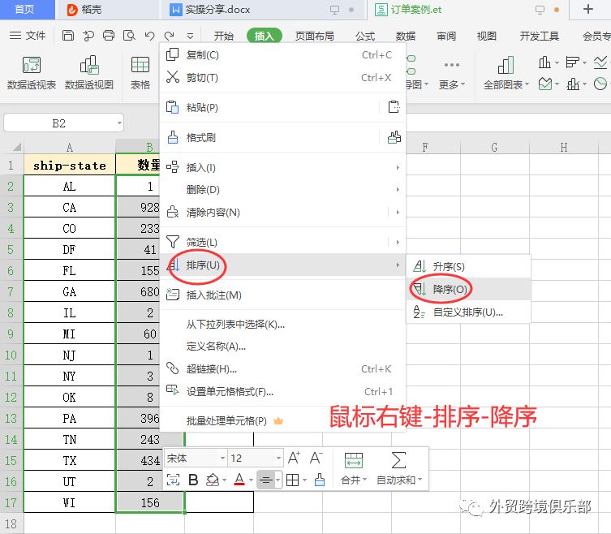Click the font color A in mini toolbar
Image resolution: width=611 pixels, height=534 pixels.
pos(239,480)
